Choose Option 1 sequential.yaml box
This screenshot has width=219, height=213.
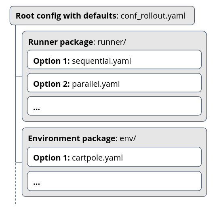click(114, 59)
